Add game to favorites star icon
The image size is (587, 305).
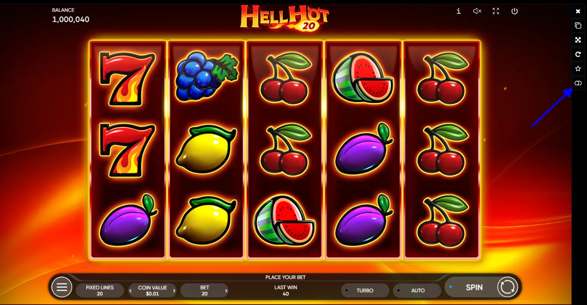(x=578, y=69)
